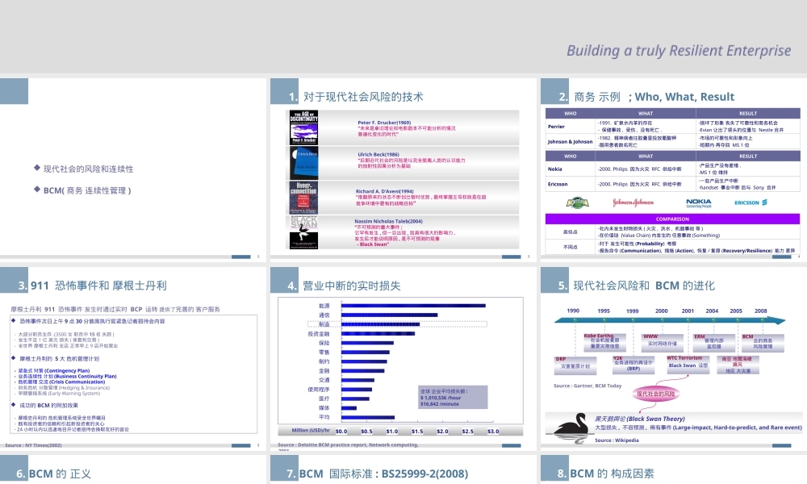
Task: Open slide 7 titled BCM 国际标准 : BS25999-2(2008)
Action: (383, 474)
